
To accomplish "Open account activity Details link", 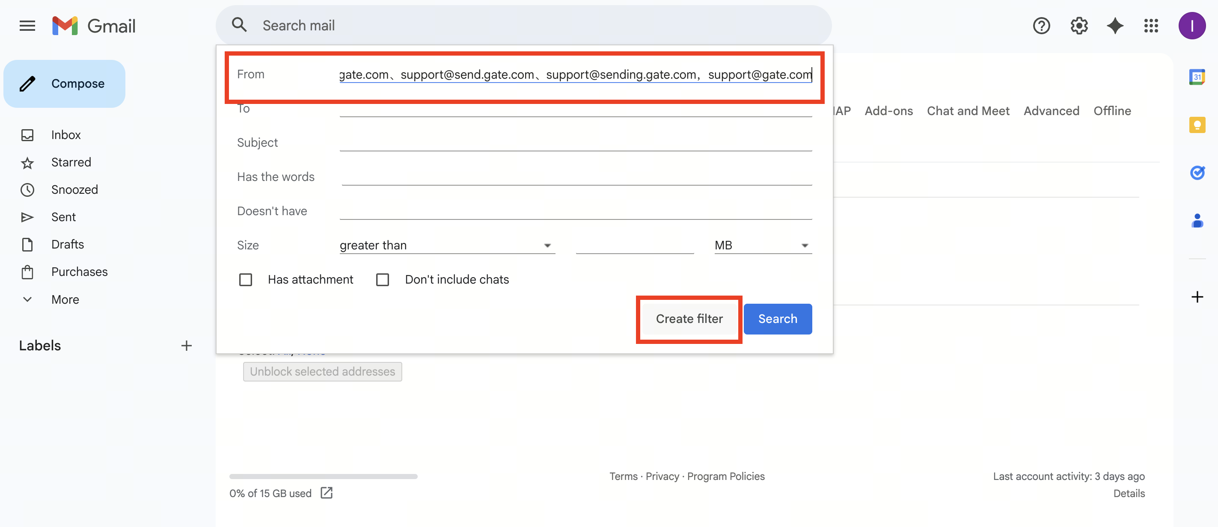I will pyautogui.click(x=1129, y=494).
